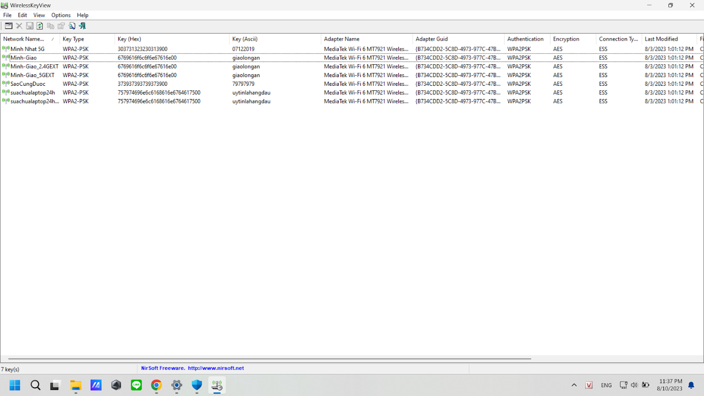Image resolution: width=704 pixels, height=396 pixels.
Task: Open the www.nirsoft.net link
Action: coord(216,368)
